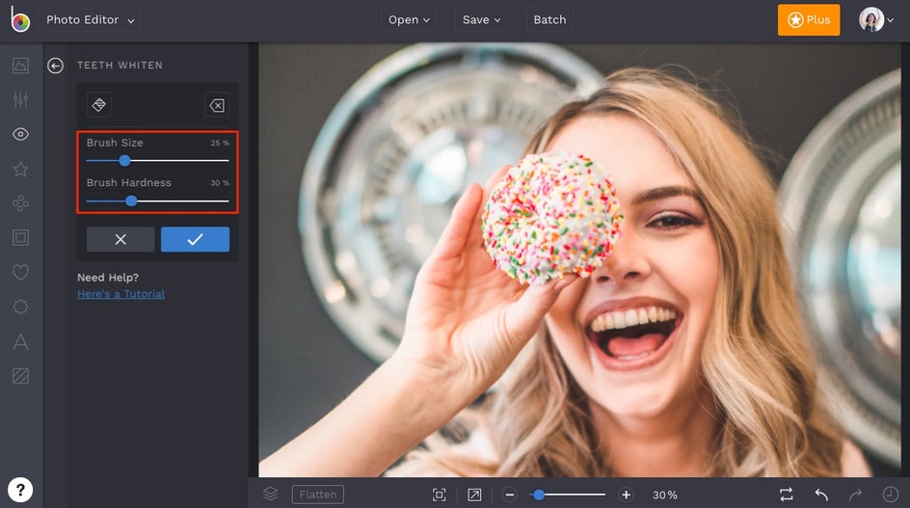Open the Graphics heart sidebar icon

point(20,272)
